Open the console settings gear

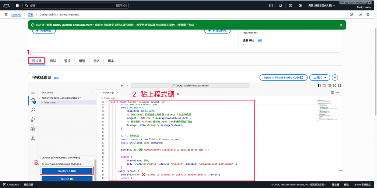(300, 5)
